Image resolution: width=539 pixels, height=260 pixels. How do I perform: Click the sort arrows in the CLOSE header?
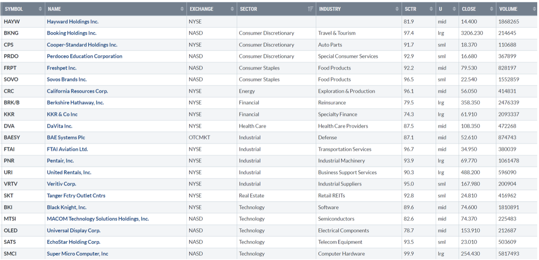point(491,9)
